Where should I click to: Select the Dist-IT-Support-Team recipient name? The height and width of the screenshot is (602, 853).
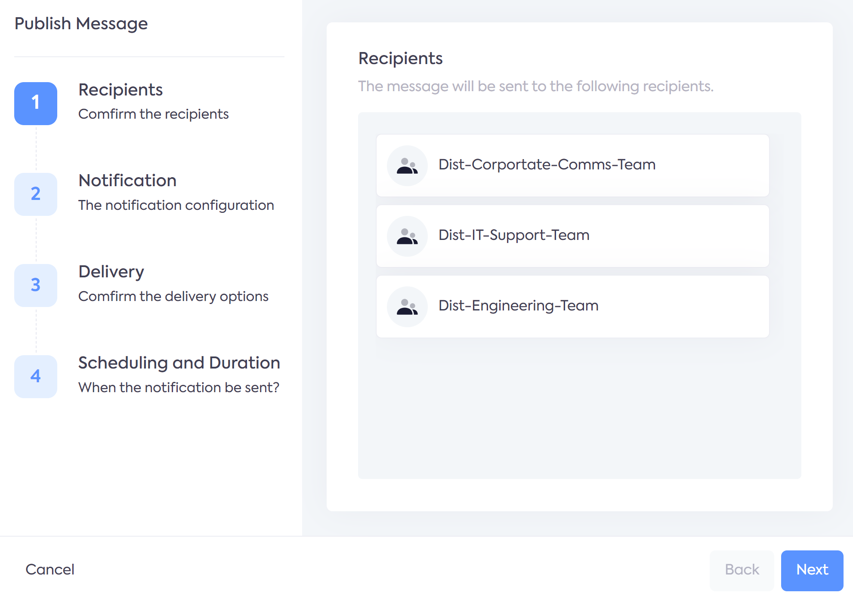[513, 235]
